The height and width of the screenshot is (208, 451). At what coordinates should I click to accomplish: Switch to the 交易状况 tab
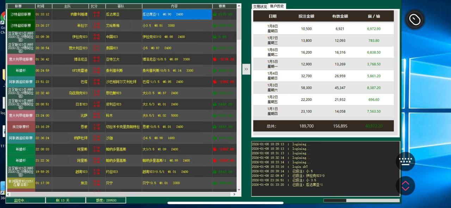click(260, 6)
